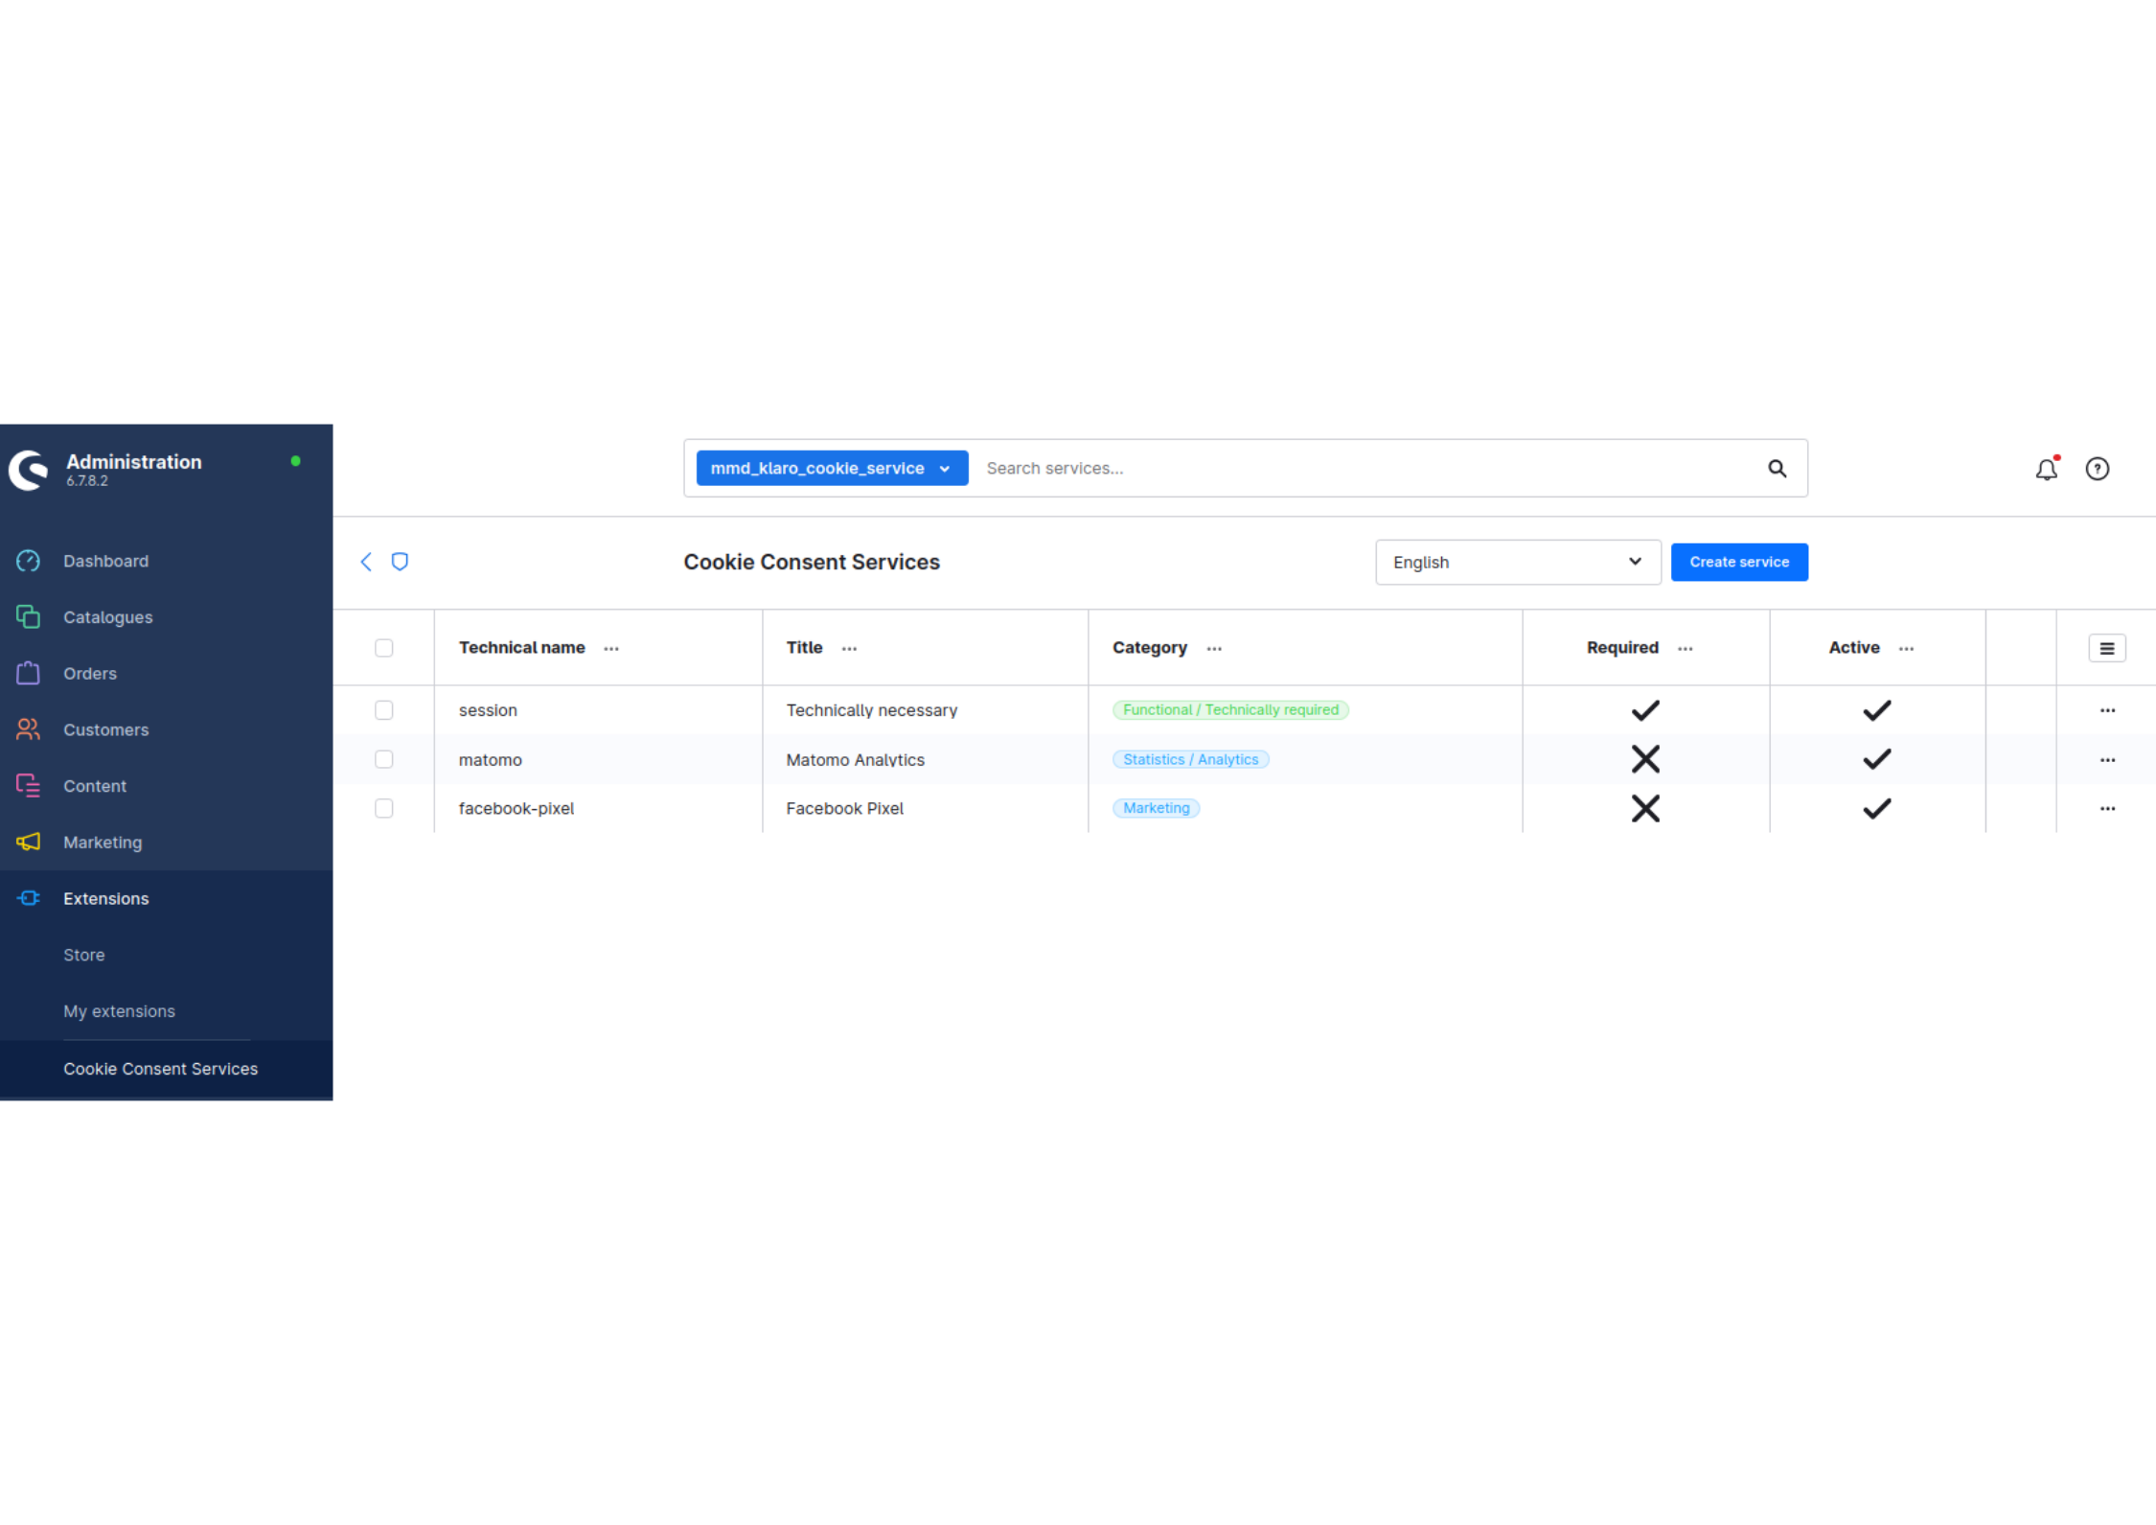Click Active checkmark in session row

(x=1876, y=710)
